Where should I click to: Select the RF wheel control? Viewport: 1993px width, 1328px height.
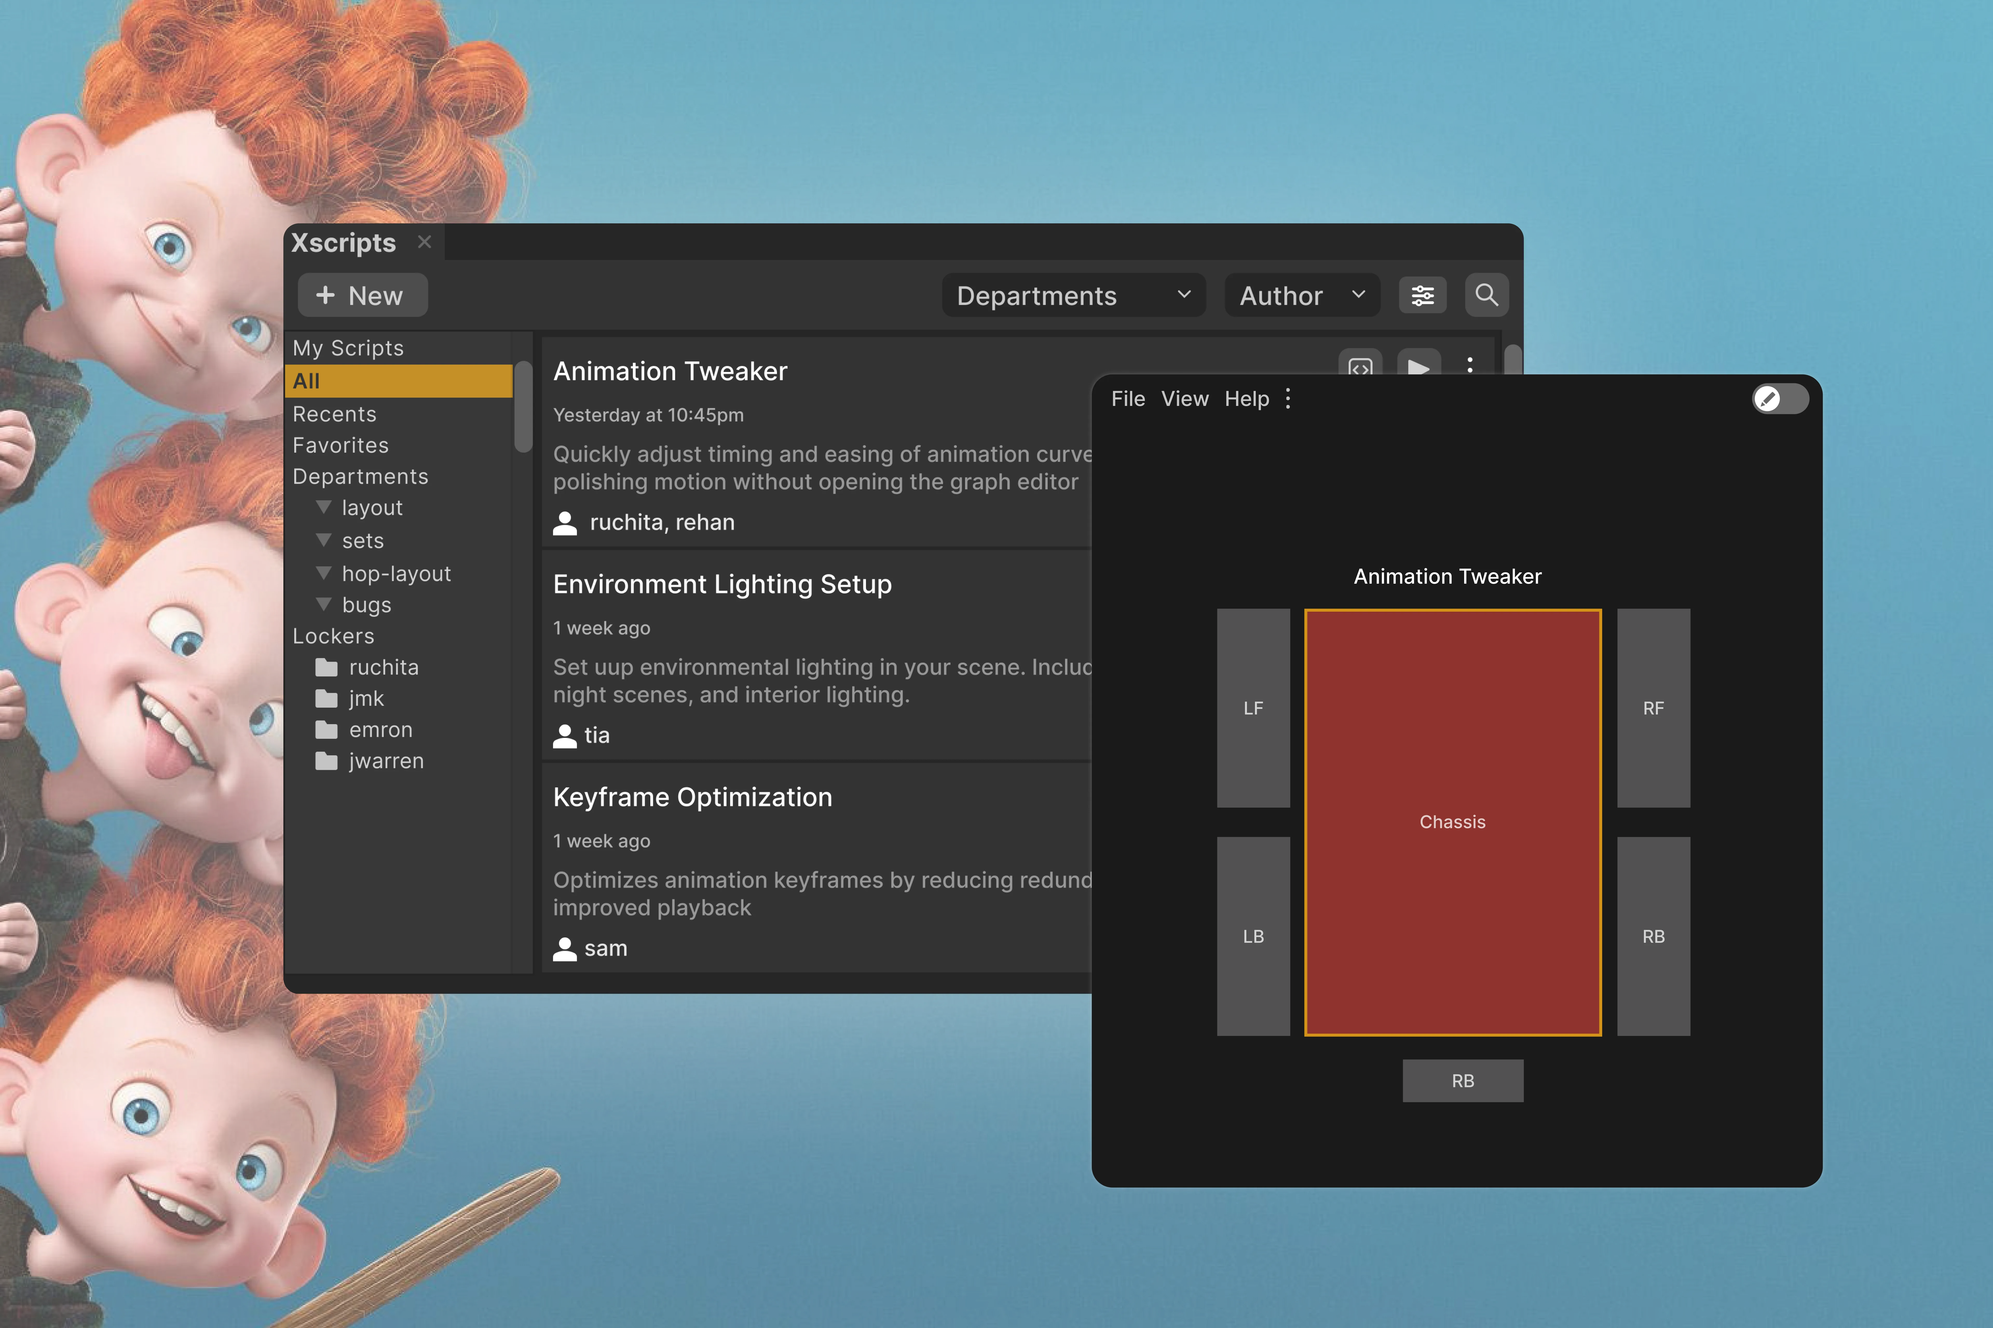(x=1653, y=708)
